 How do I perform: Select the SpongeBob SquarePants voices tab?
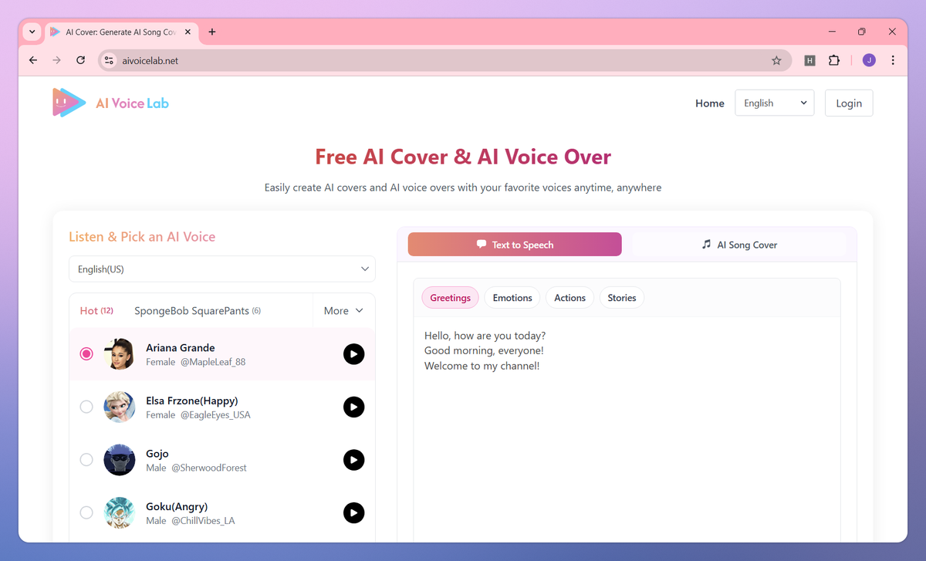(x=198, y=310)
